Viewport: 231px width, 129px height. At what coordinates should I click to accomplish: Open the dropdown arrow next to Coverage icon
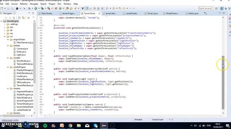click(45, 8)
